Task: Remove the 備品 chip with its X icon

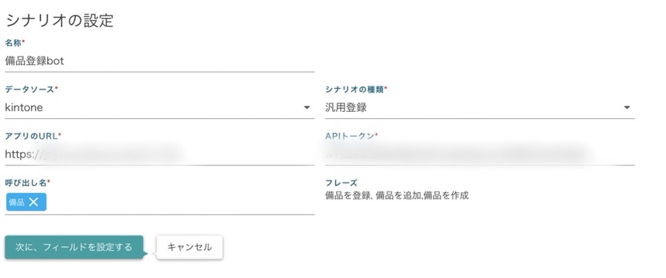Action: pyautogui.click(x=33, y=202)
